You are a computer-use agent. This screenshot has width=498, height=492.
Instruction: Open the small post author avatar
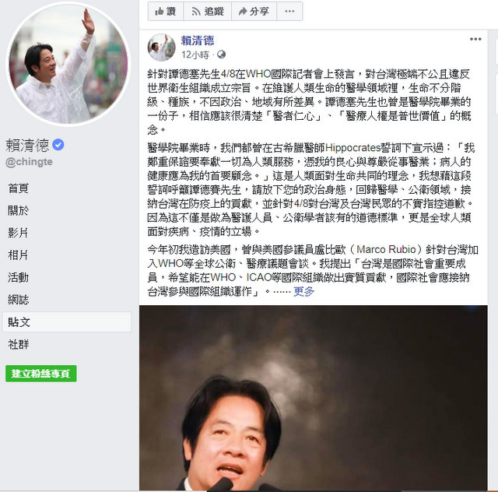coord(161,47)
